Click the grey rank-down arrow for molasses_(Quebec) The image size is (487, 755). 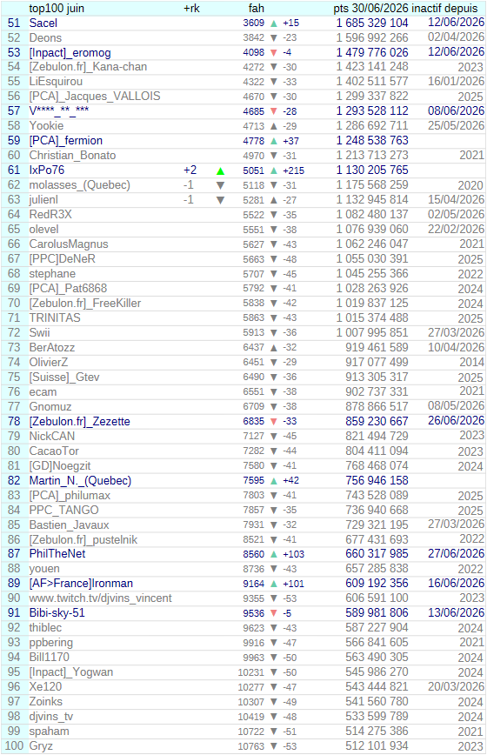point(220,185)
